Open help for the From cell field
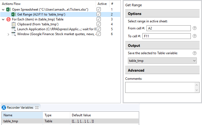The image size is (202, 125). click(x=195, y=28)
